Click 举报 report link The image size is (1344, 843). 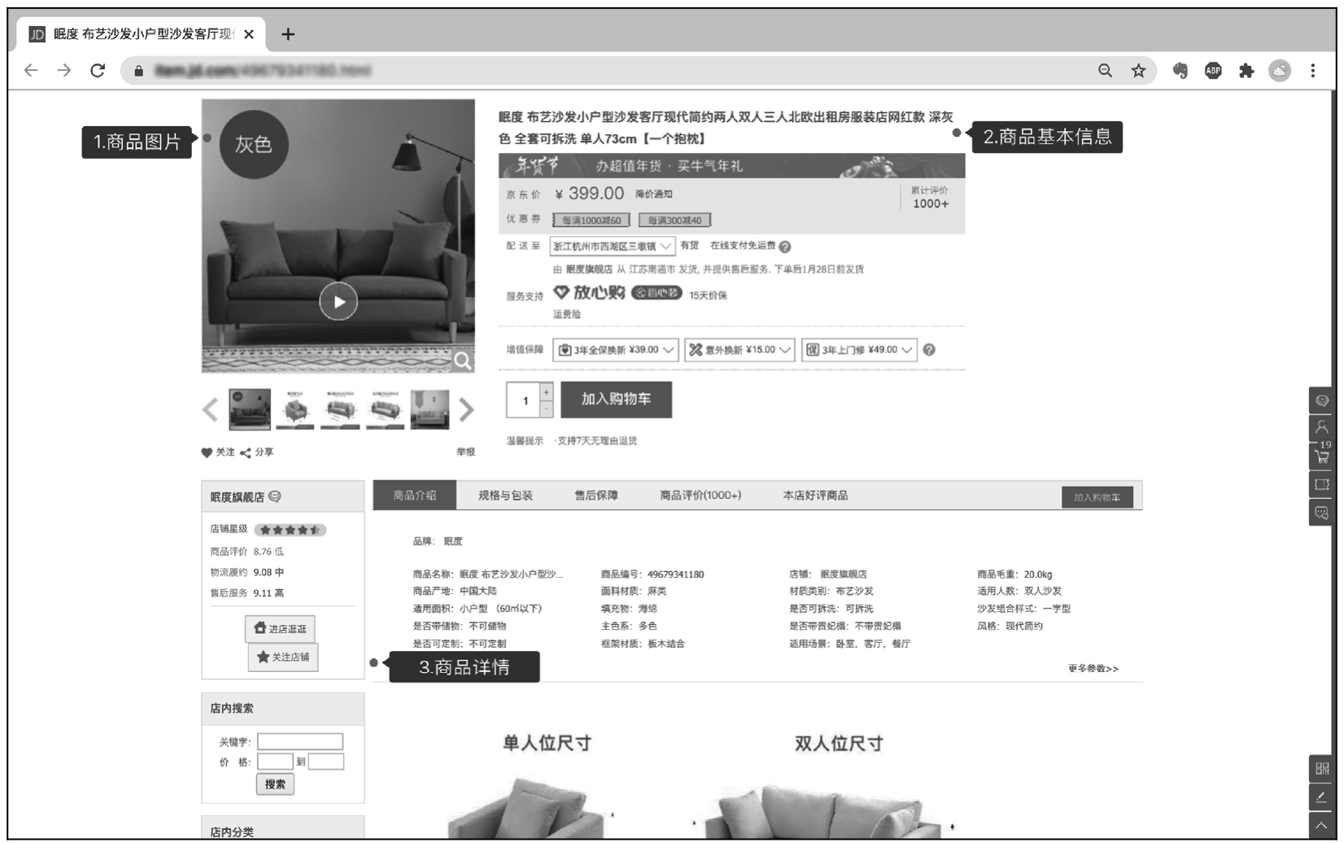click(465, 452)
